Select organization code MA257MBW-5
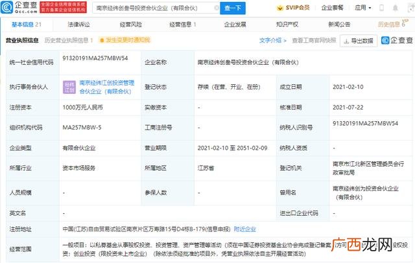Screen dimensions: 415x263 coord(82,128)
